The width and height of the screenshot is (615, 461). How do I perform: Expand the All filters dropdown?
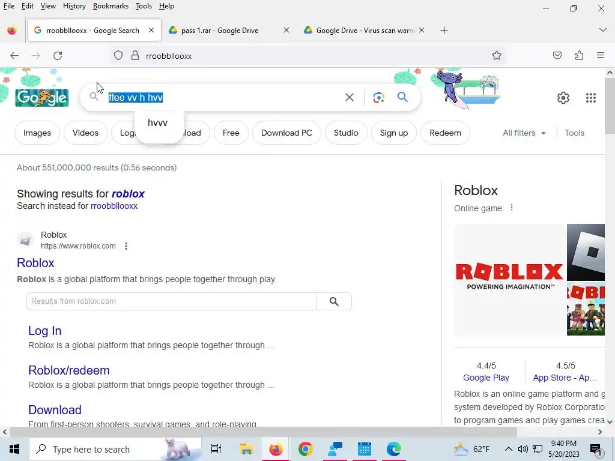pos(524,133)
